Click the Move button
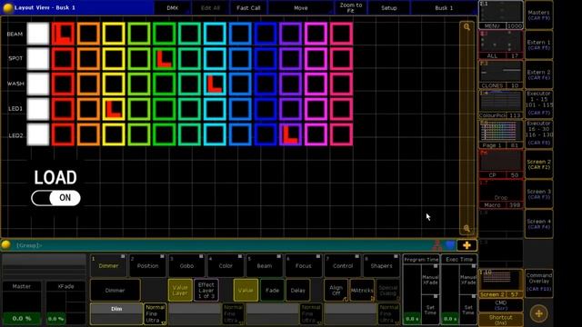This screenshot has width=582, height=327. (x=301, y=8)
